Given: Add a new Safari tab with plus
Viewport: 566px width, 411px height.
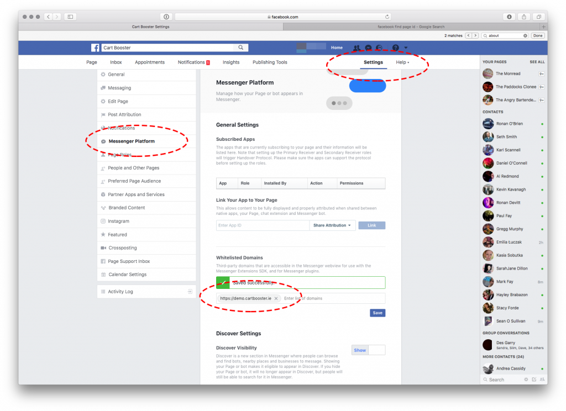Looking at the screenshot, I should pos(544,27).
